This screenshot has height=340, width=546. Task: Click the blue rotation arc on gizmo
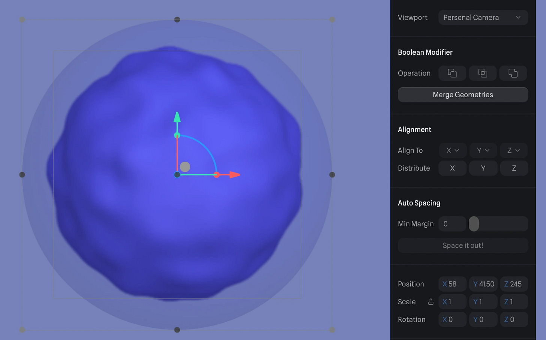tap(205, 146)
